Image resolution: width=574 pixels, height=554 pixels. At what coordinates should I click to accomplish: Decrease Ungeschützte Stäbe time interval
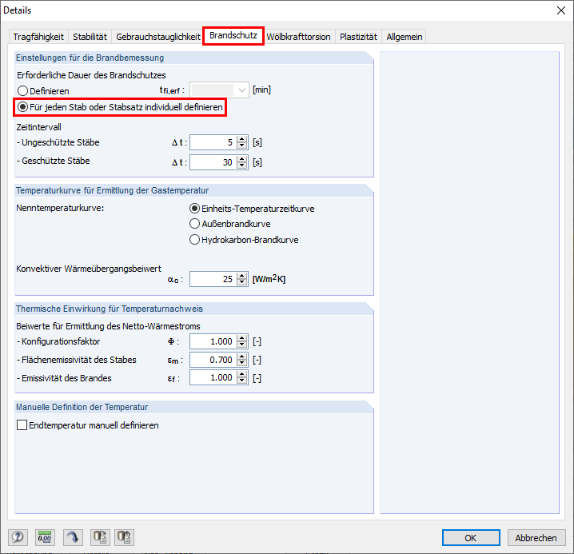241,145
